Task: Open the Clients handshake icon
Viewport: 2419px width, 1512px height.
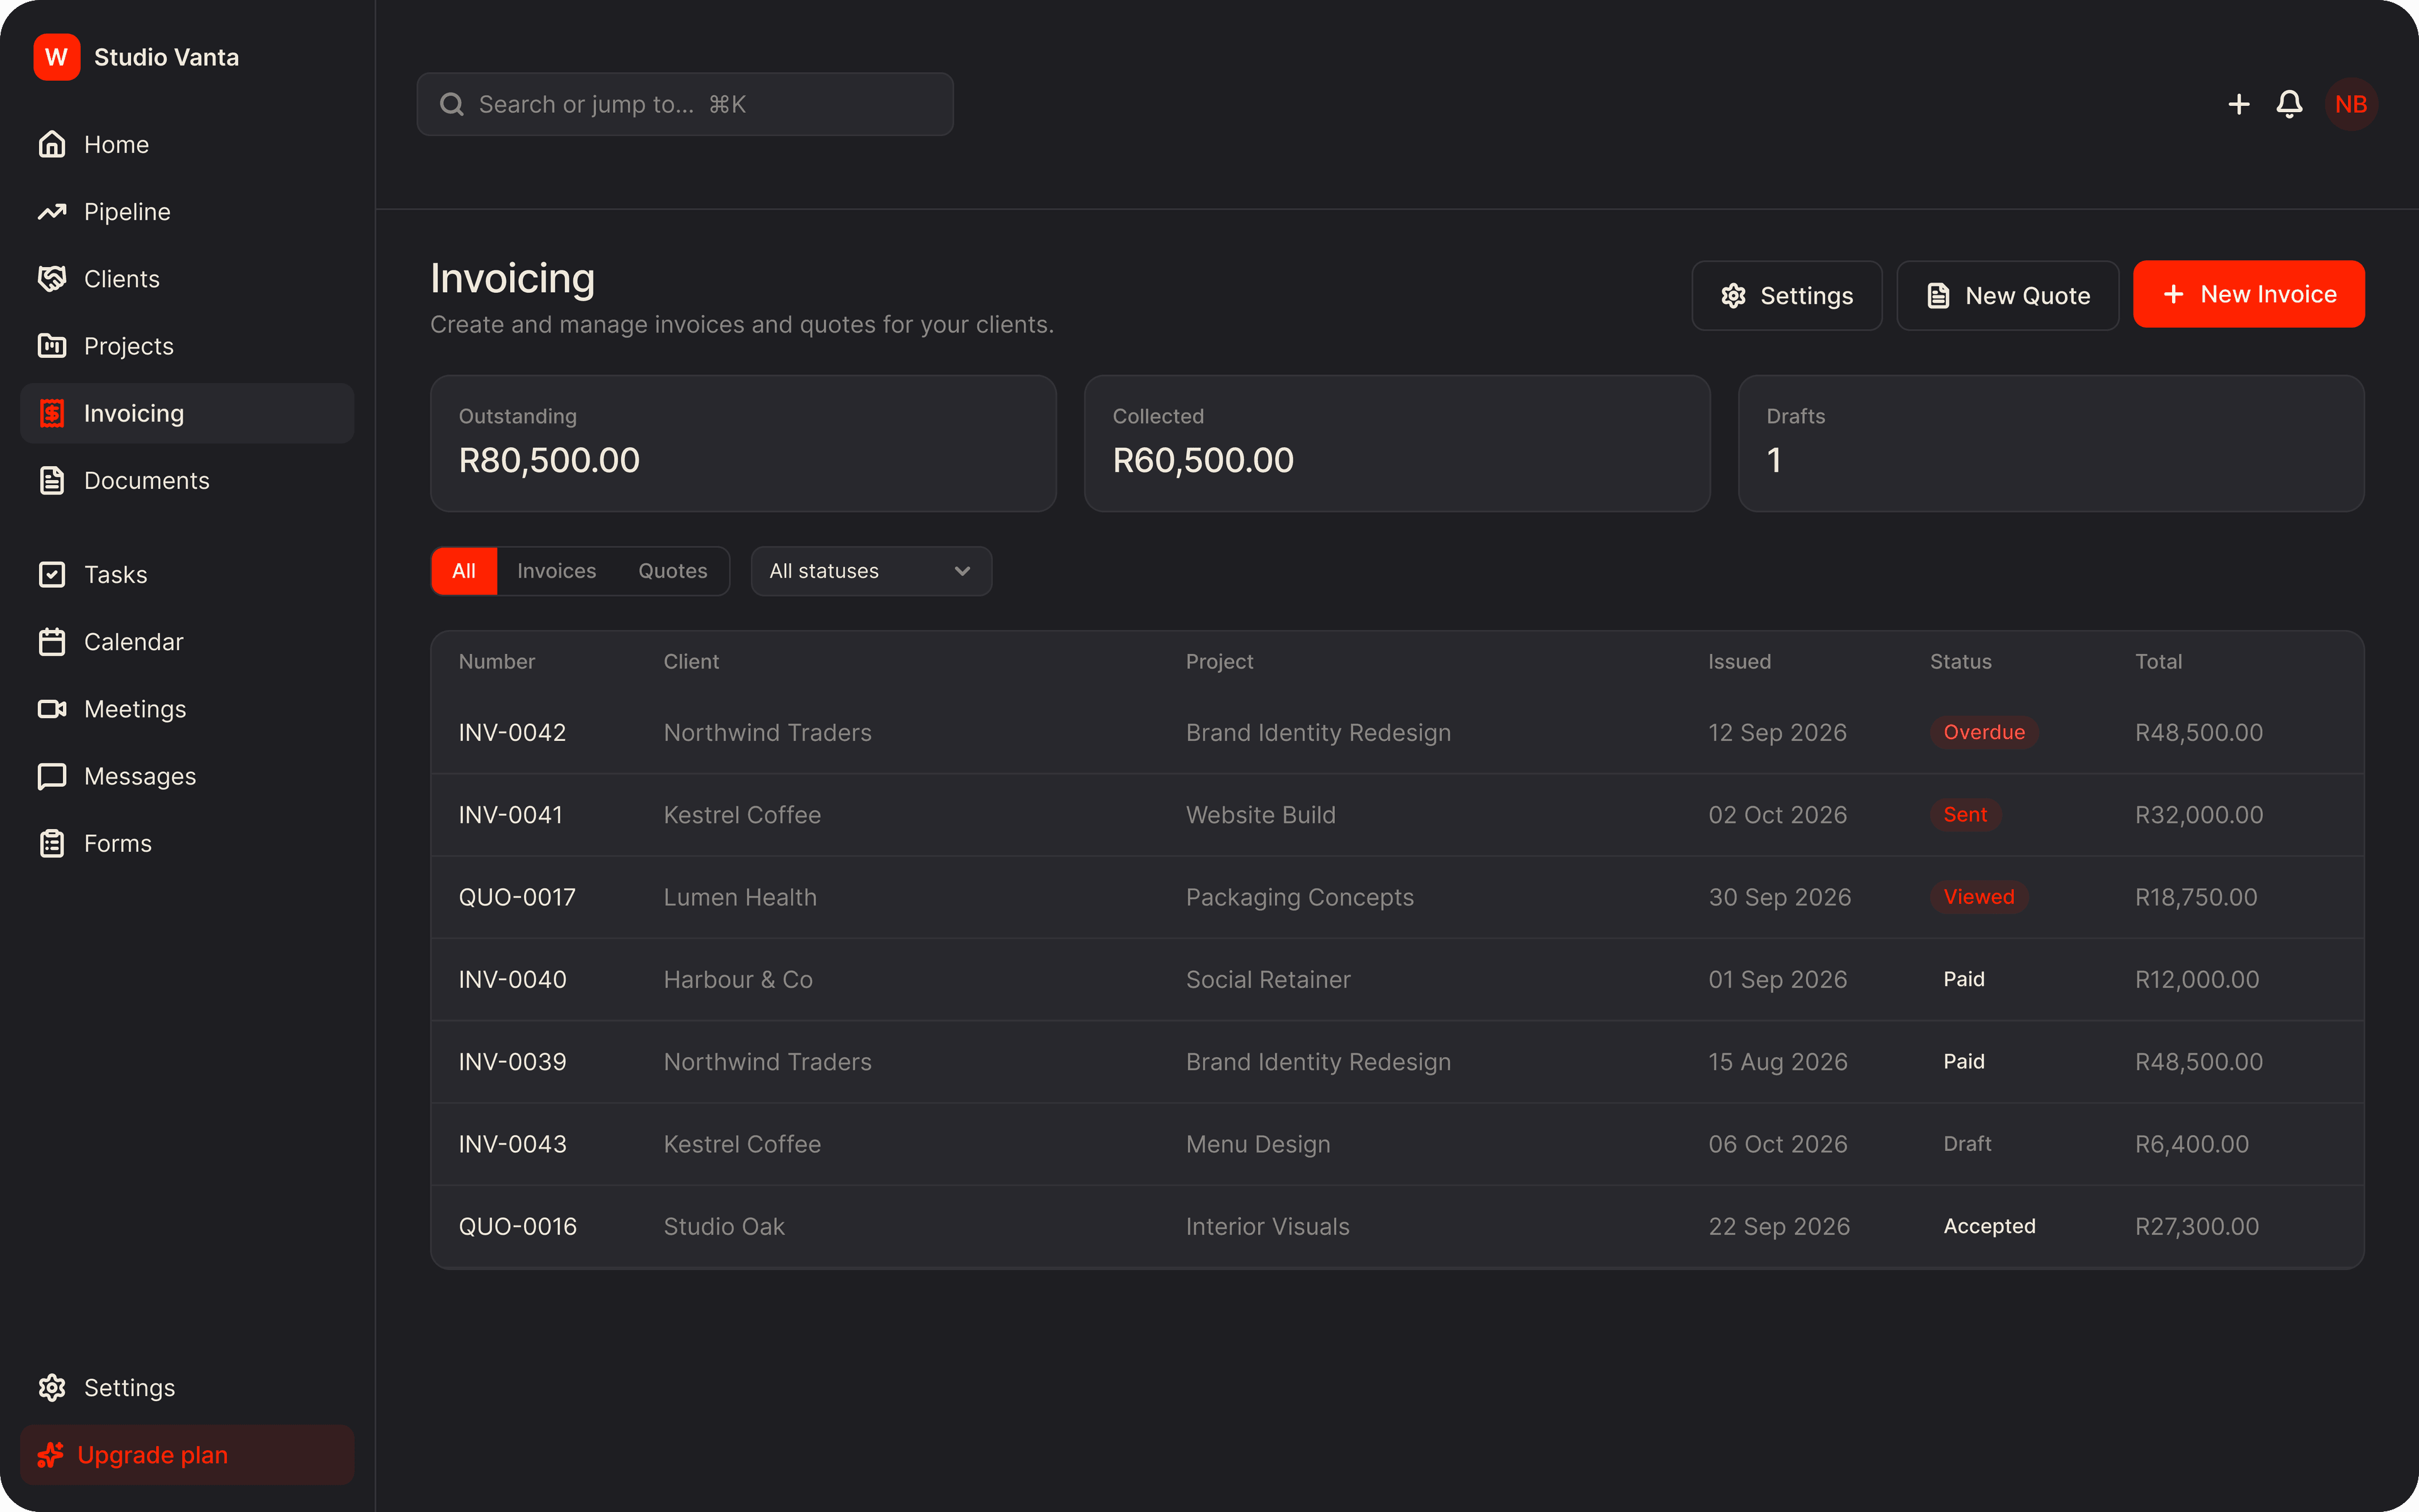Action: 52,278
